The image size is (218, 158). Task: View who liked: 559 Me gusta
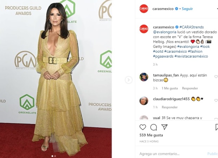[151, 135]
